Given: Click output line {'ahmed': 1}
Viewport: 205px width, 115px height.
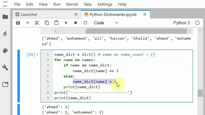Looking at the screenshot, I should coord(55,107).
